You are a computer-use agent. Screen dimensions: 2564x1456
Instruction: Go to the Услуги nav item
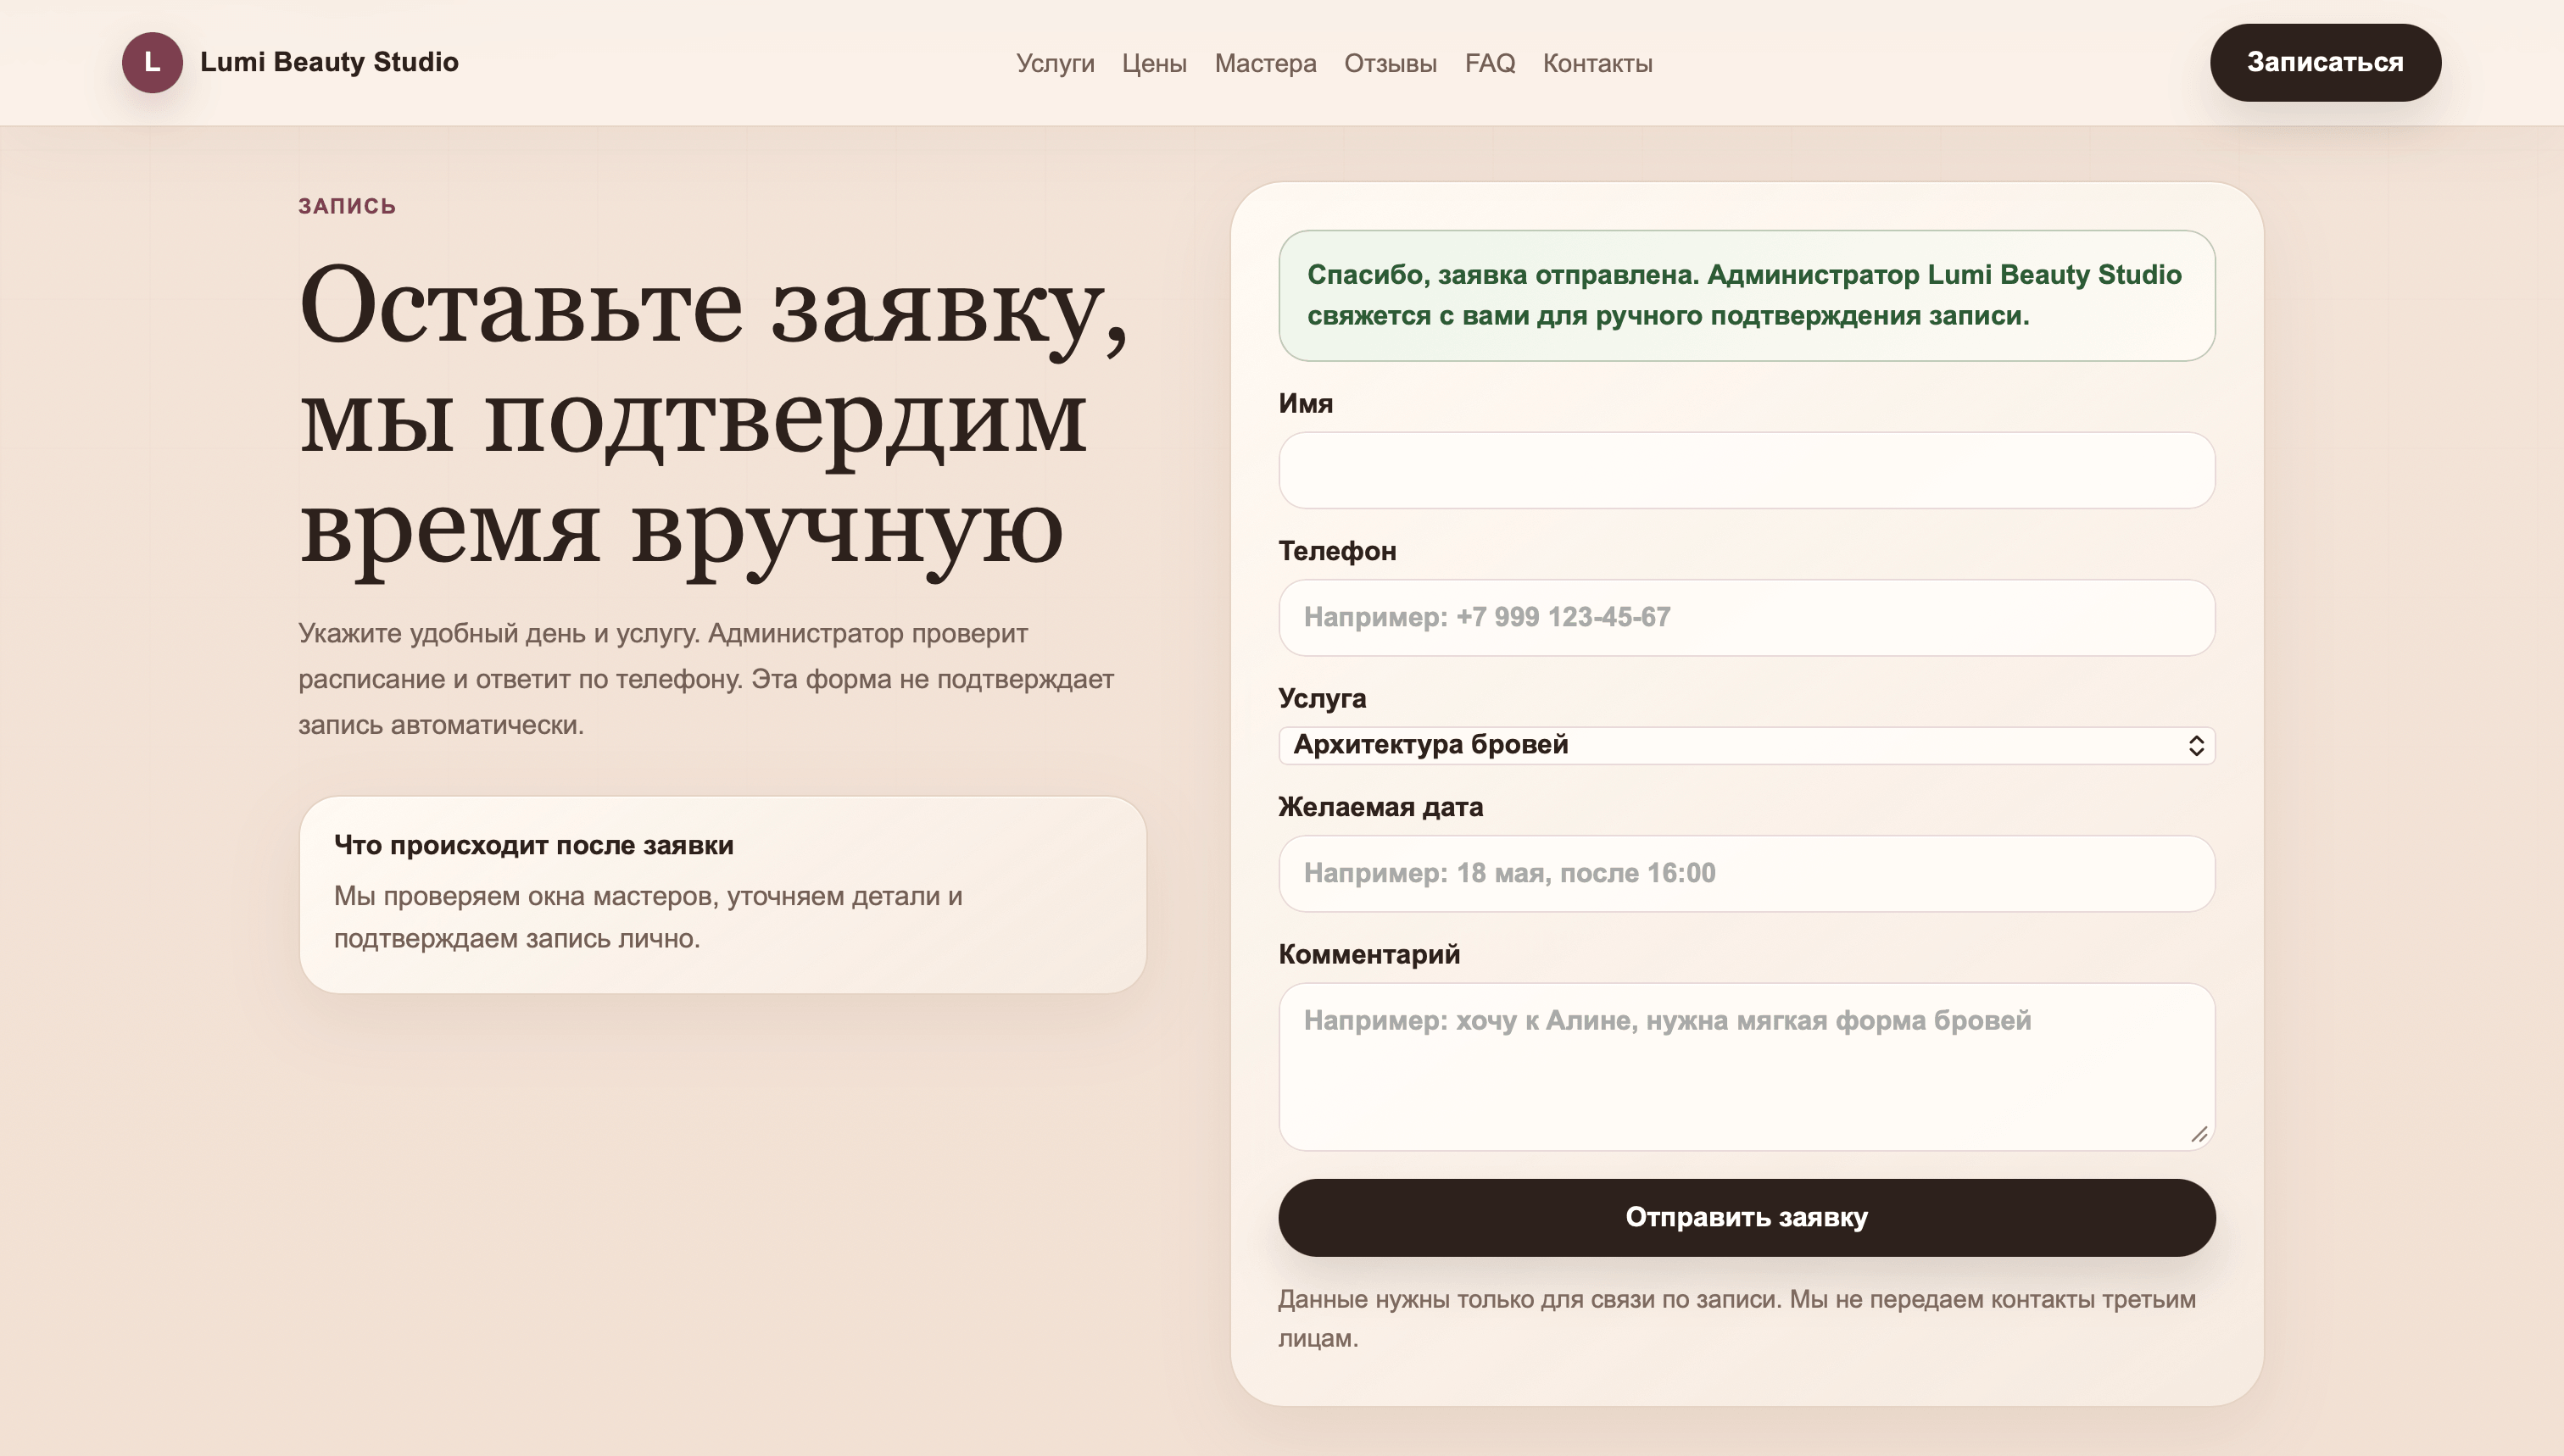1056,63
